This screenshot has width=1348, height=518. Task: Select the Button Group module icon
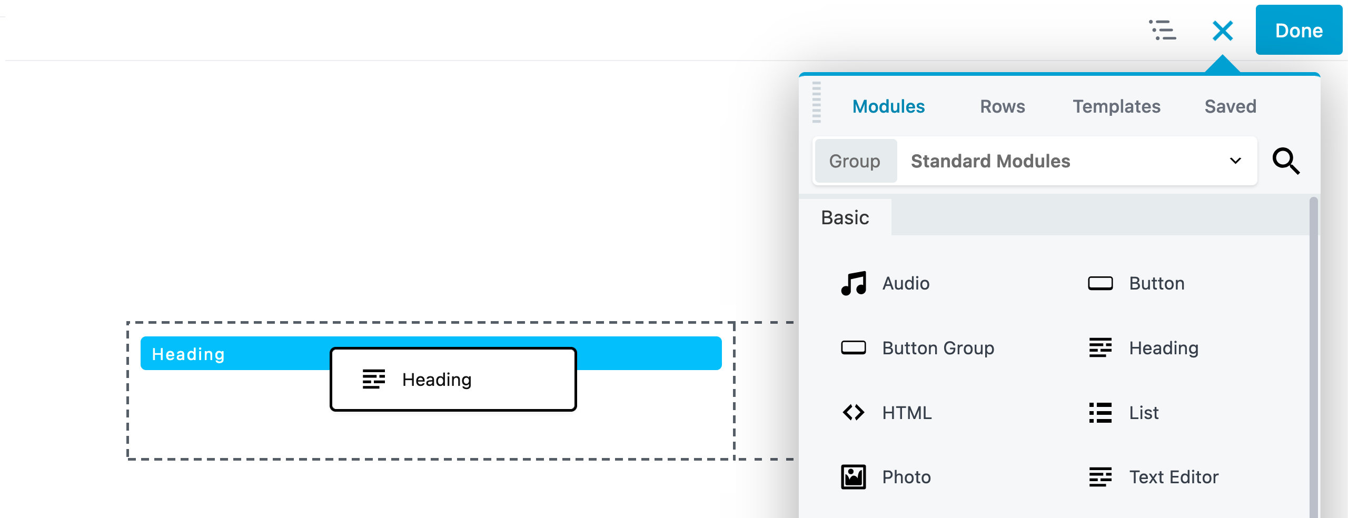853,347
